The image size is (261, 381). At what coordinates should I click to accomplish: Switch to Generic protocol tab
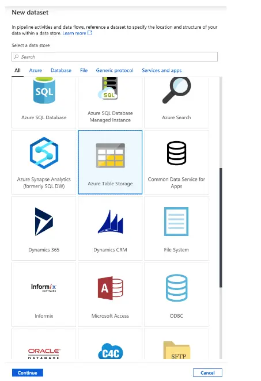(x=115, y=70)
